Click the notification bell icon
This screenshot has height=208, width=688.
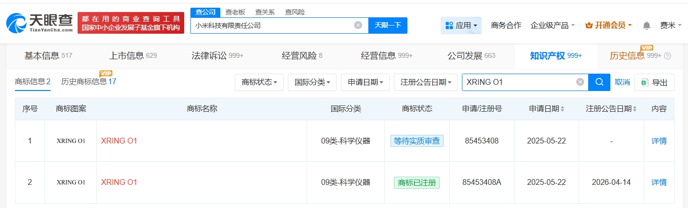tap(647, 26)
